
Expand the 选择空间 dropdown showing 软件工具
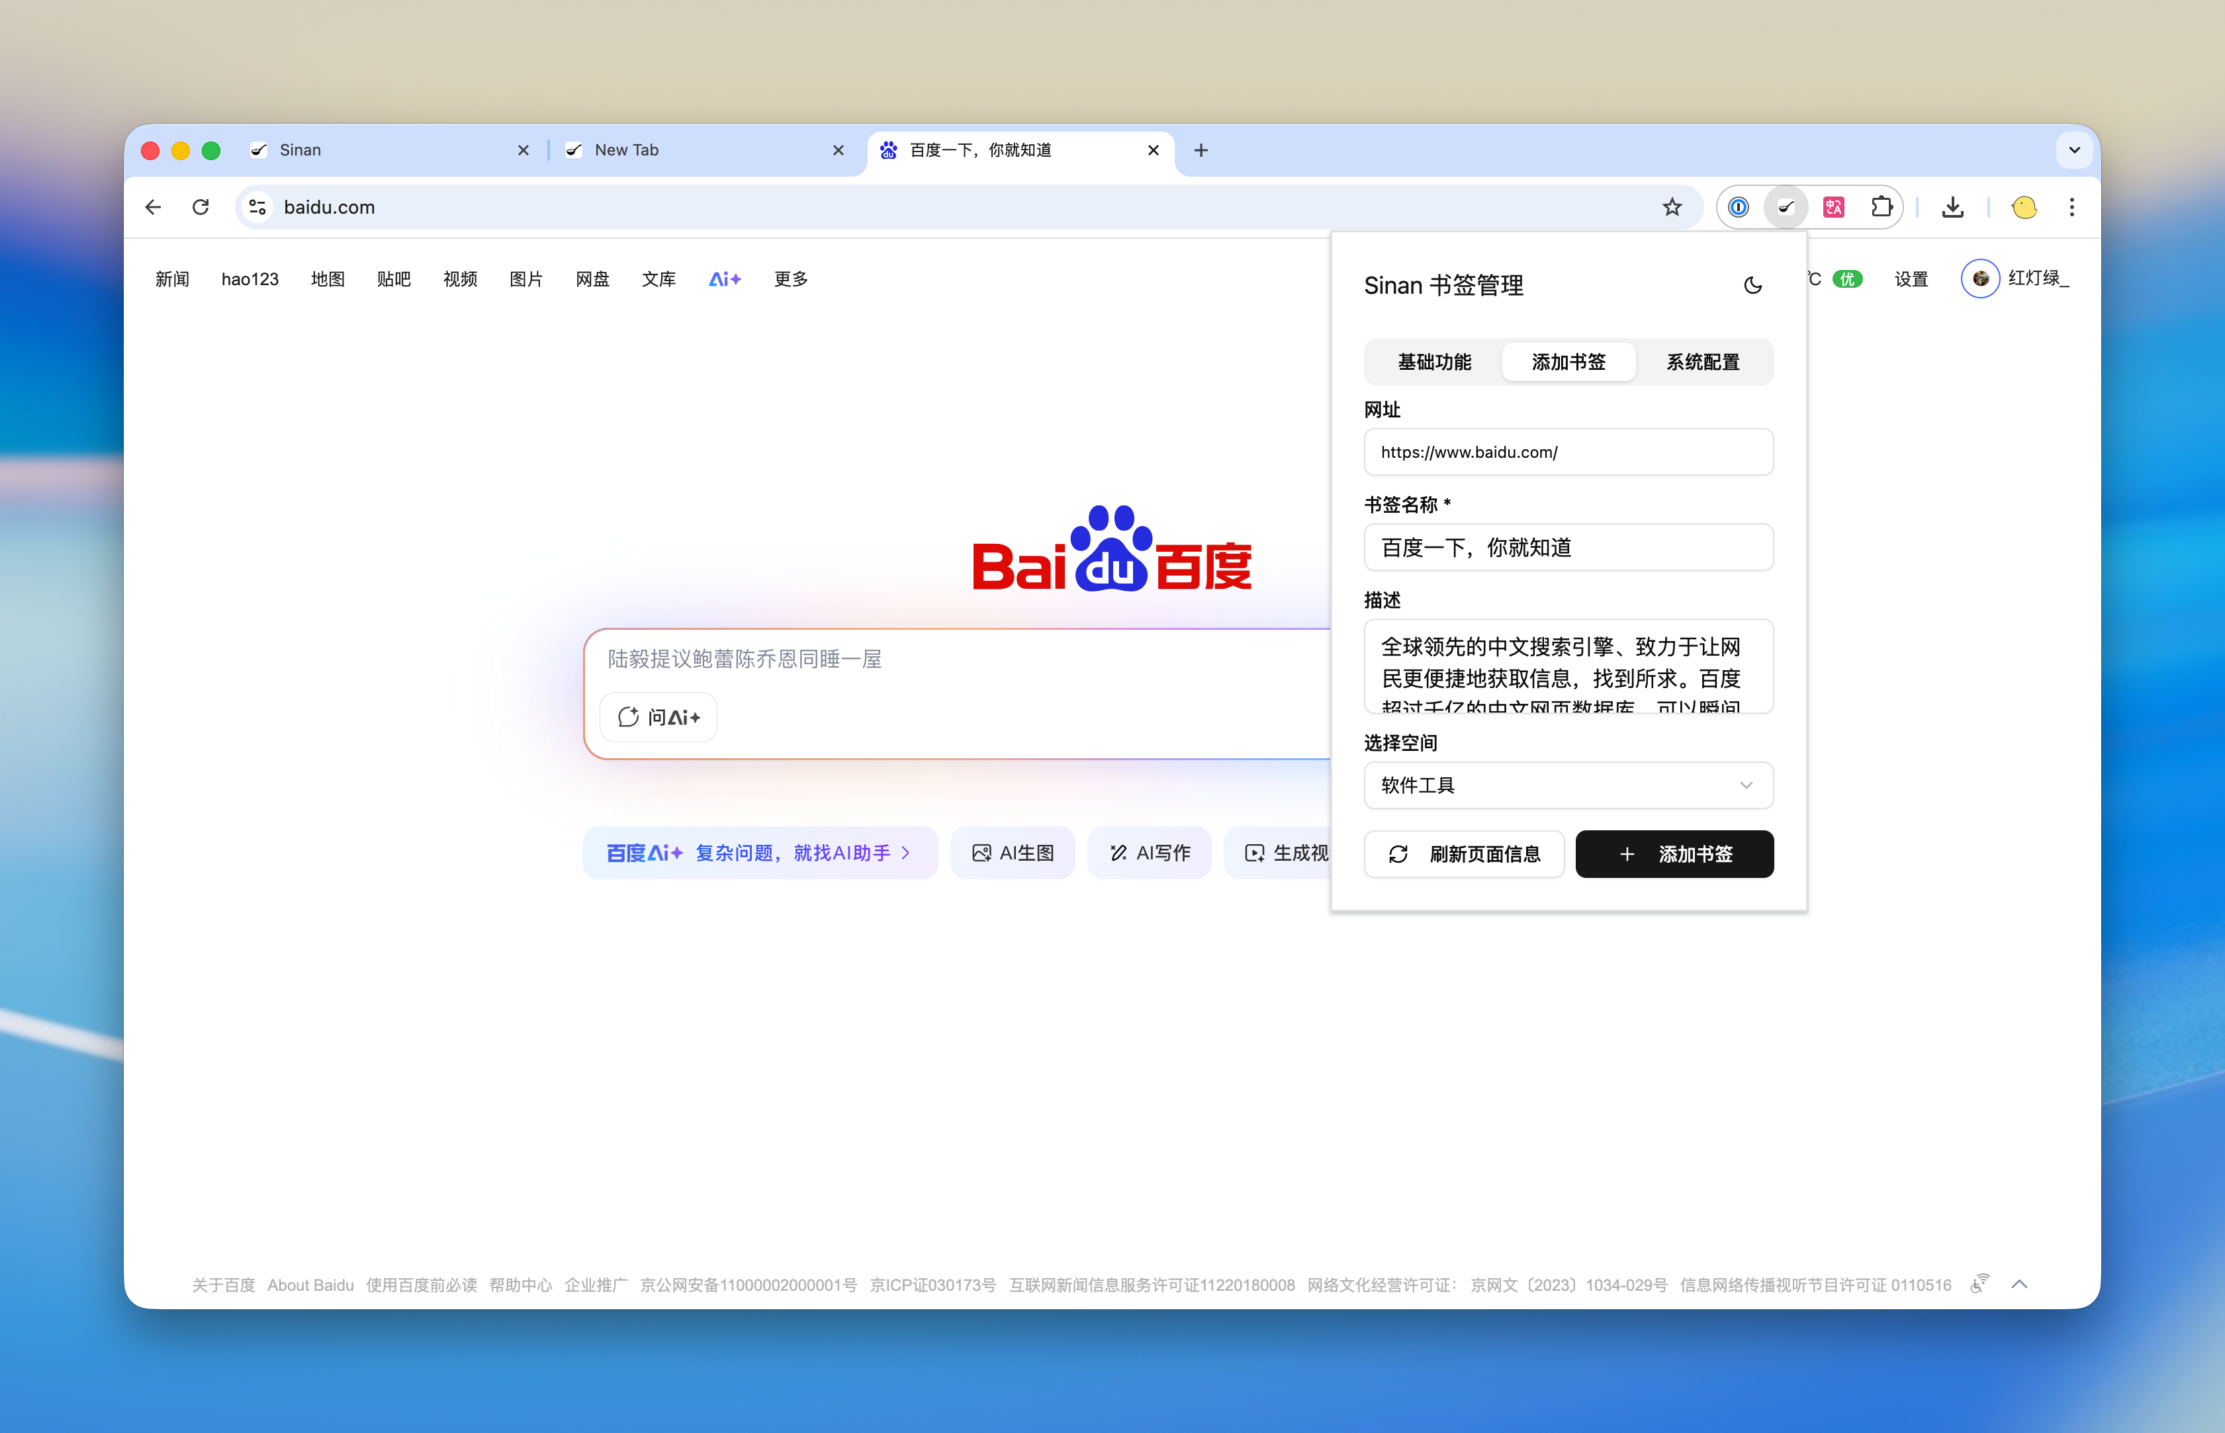(x=1568, y=785)
